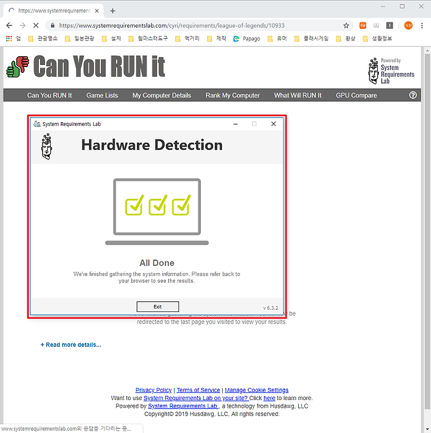Open the 유머 bookmark folder
This screenshot has width=431, height=433.
278,38
